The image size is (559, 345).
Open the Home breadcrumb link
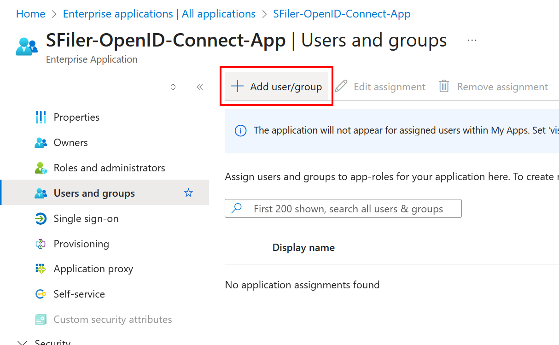[30, 13]
